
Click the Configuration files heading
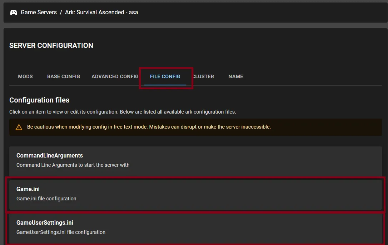[39, 100]
